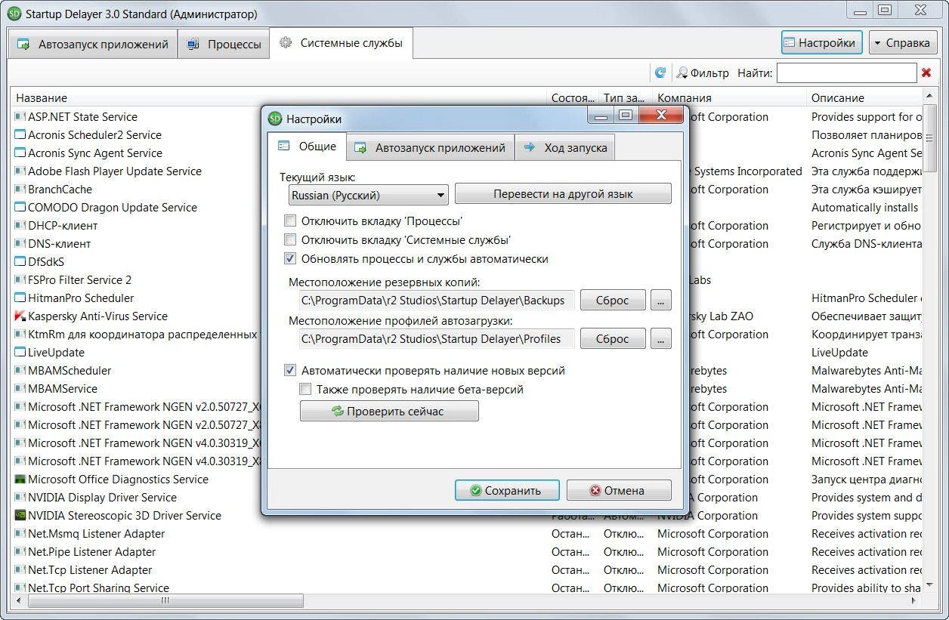Click the Acronis Sync Agent Service icon
949x620 pixels.
coord(20,153)
